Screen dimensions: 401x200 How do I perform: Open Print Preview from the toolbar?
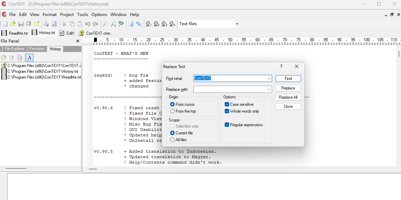[x=54, y=24]
